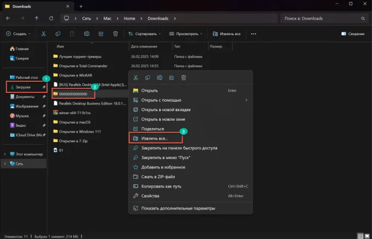The width and height of the screenshot is (372, 239).
Task: Toggle the Сведения details pane
Action: pos(353,34)
